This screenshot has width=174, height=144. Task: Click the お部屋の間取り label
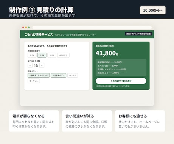34,51
